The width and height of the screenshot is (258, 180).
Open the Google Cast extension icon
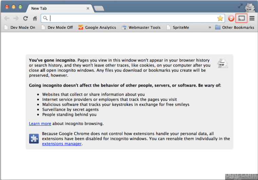tap(241, 18)
